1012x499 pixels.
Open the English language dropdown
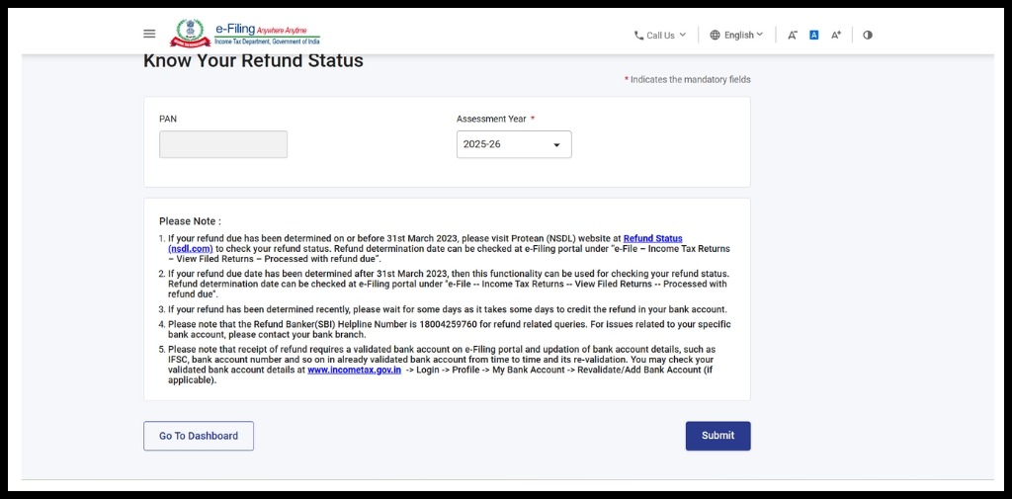(736, 35)
